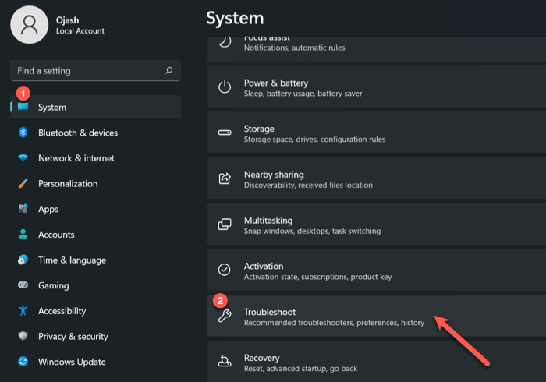Click the search magnifier icon

(169, 71)
